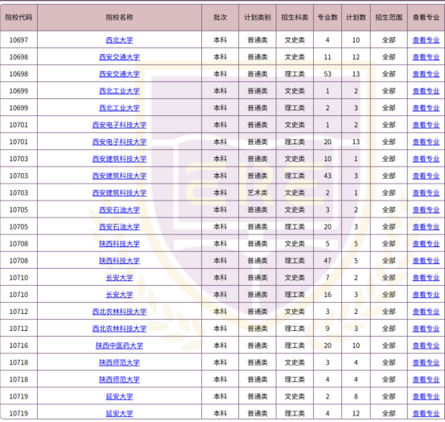Click 查看专业 for 西安石油大学 理工类 row
445x422 pixels.
pos(426,227)
